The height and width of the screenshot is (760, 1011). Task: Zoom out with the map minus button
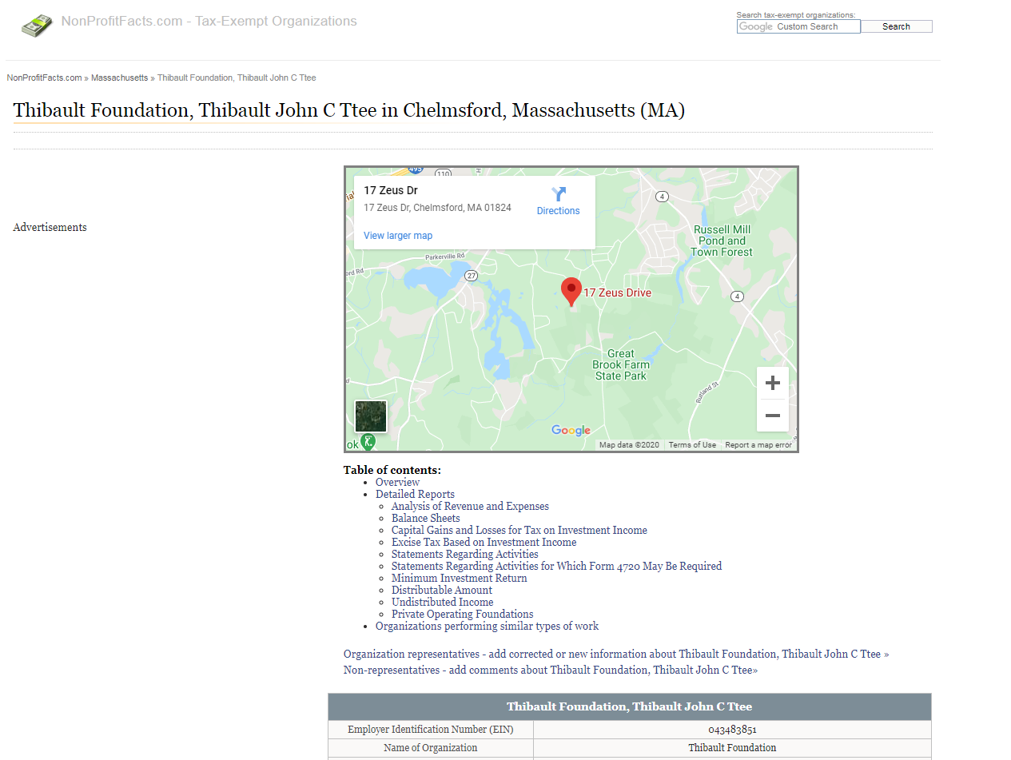point(773,416)
